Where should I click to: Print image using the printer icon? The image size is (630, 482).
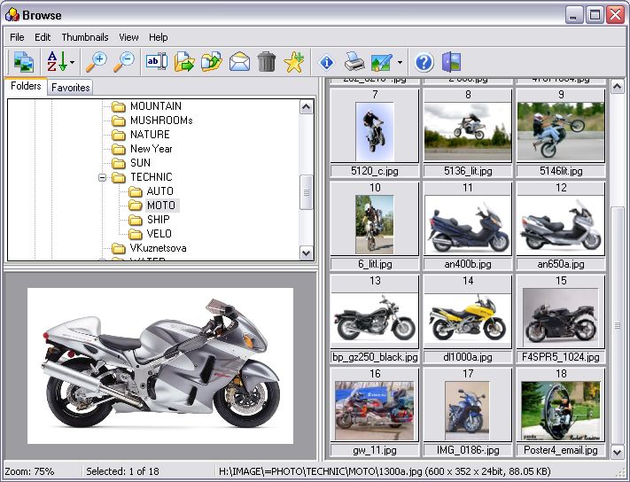354,61
